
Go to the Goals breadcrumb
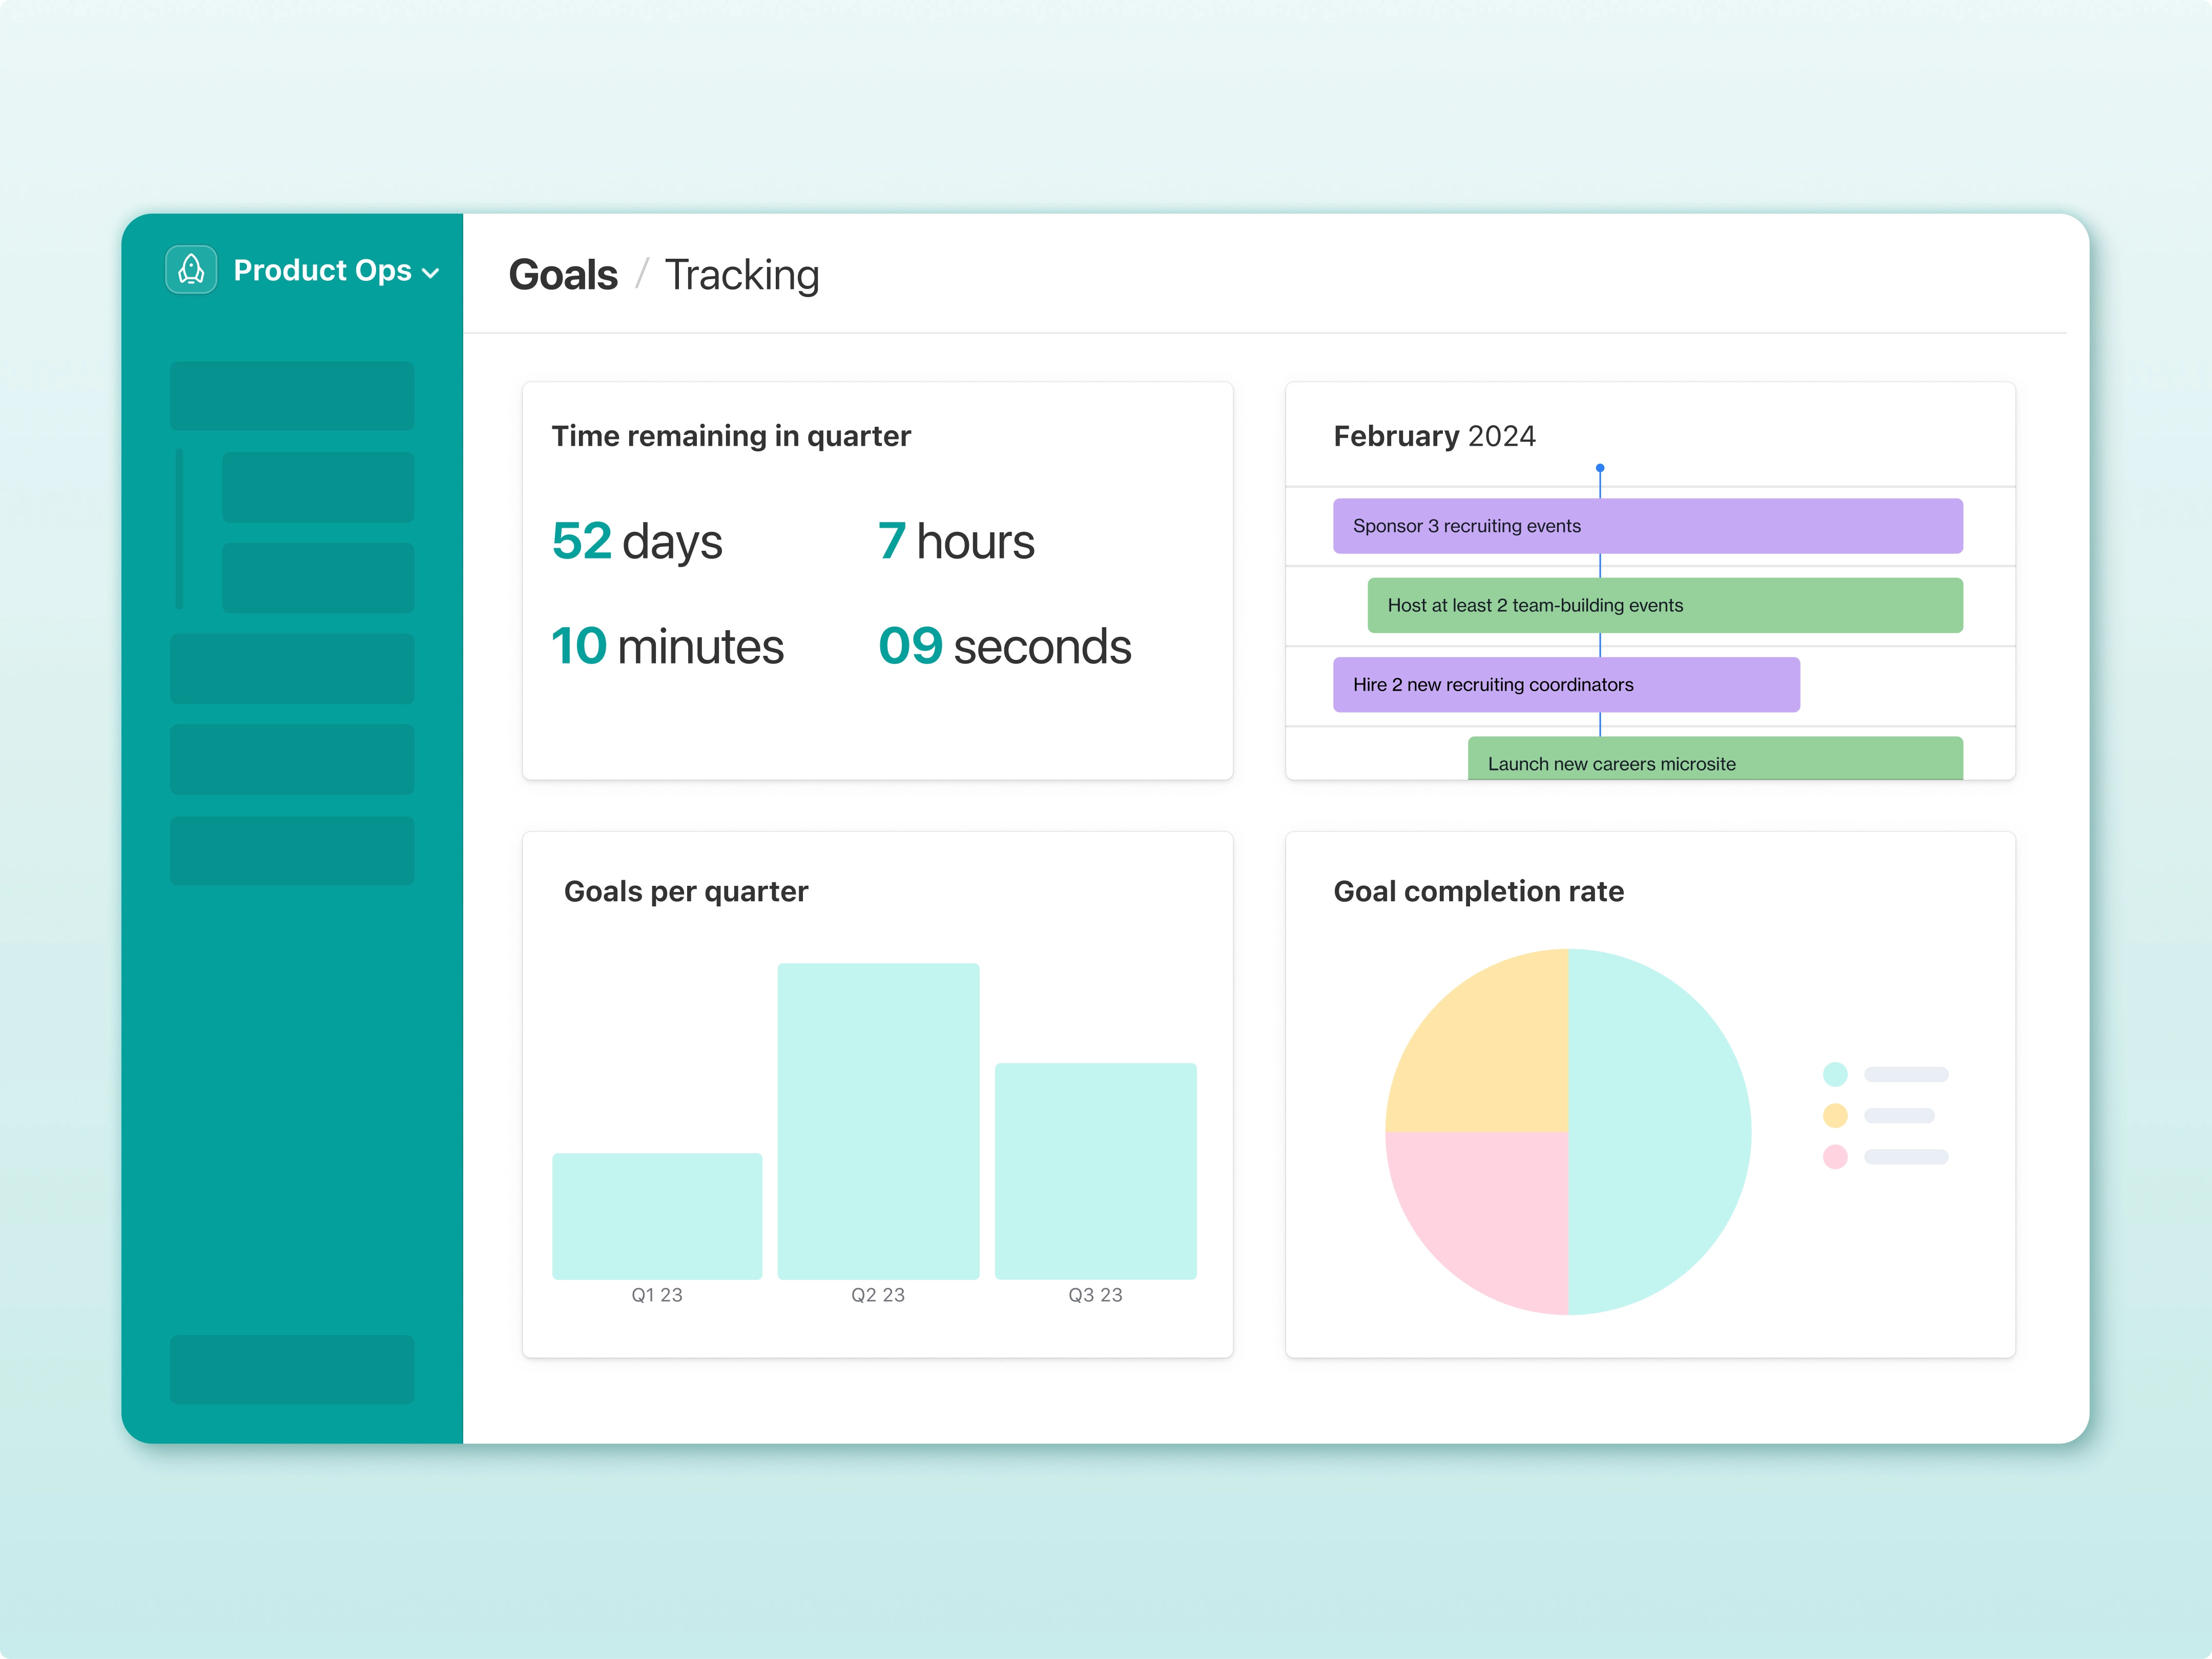pos(563,275)
